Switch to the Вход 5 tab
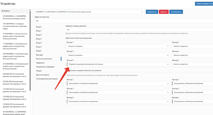The height and width of the screenshot is (115, 213). tap(48, 47)
